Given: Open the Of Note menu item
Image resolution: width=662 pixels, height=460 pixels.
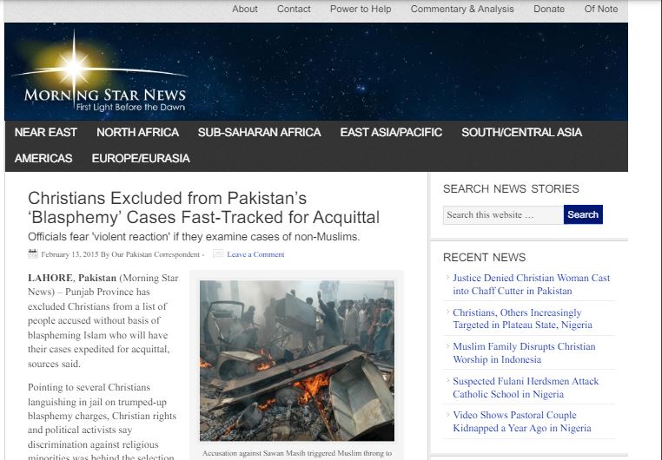Looking at the screenshot, I should click(601, 9).
